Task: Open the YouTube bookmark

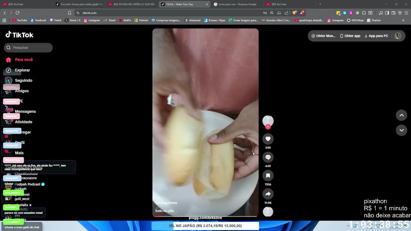Action: point(20,20)
